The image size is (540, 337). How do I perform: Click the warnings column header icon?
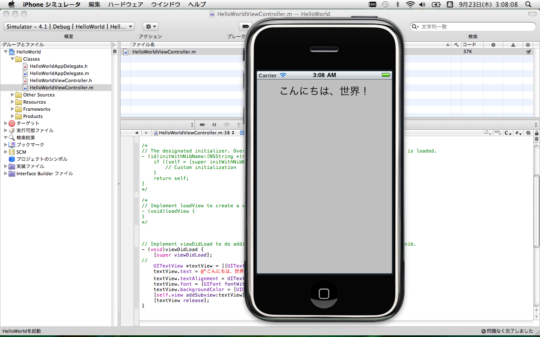coord(513,45)
